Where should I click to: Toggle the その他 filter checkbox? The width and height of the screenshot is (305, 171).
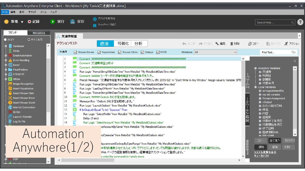(x=158, y=52)
